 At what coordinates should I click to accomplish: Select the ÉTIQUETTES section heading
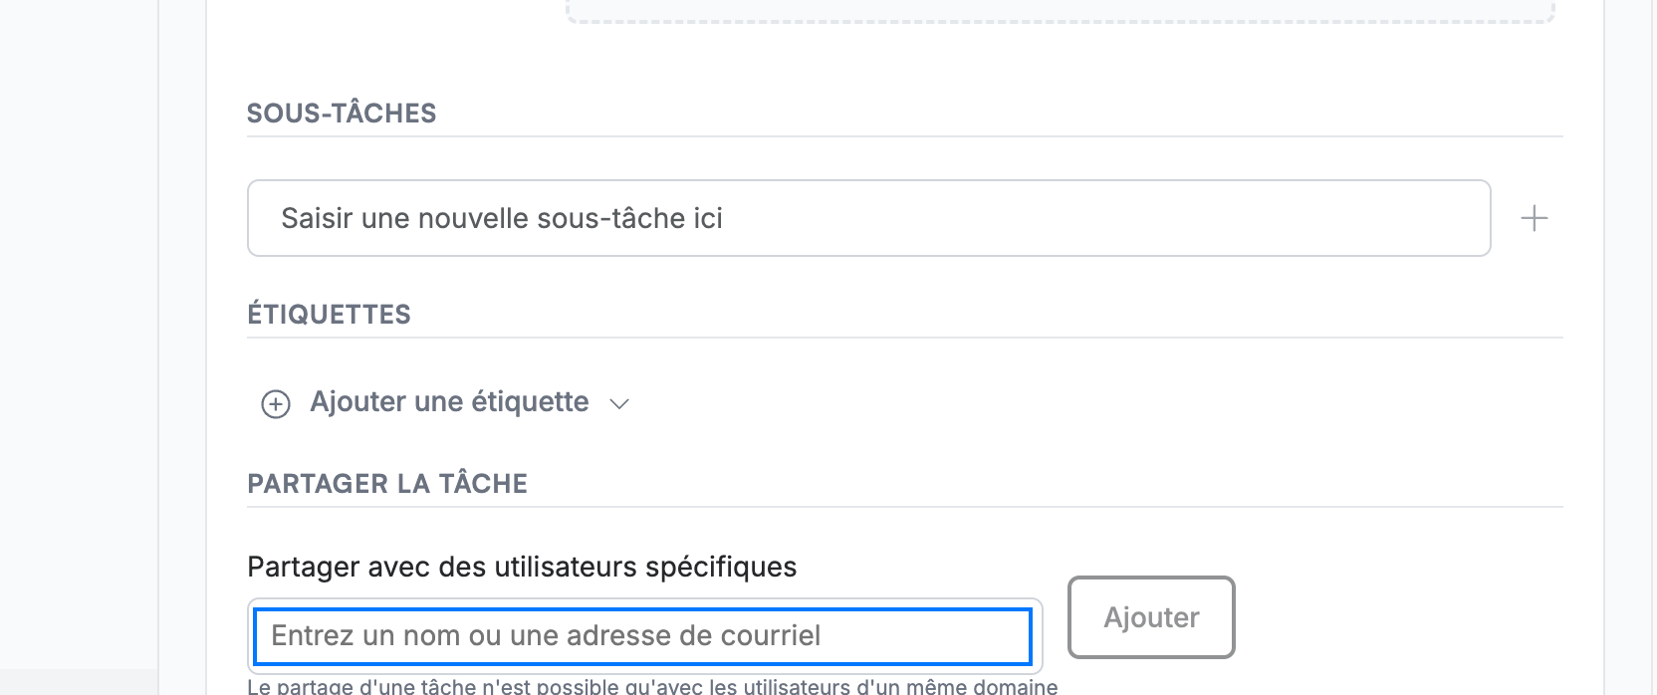click(329, 315)
